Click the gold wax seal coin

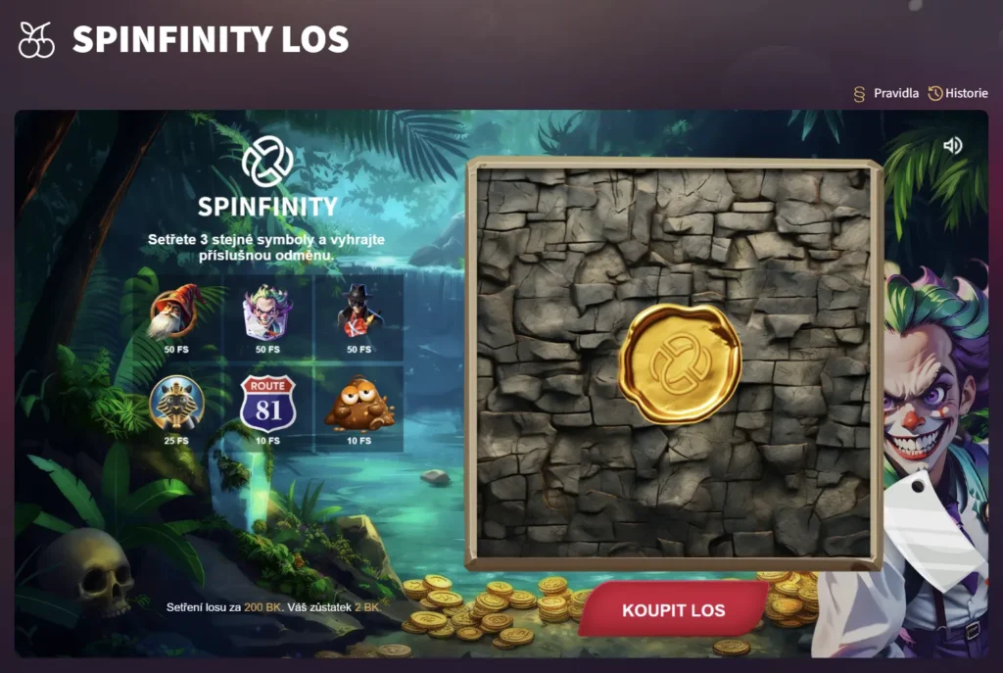coord(680,363)
